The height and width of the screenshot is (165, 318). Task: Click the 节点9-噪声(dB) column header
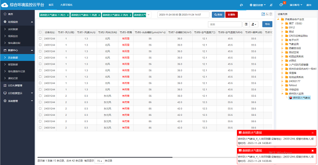coord(254,32)
